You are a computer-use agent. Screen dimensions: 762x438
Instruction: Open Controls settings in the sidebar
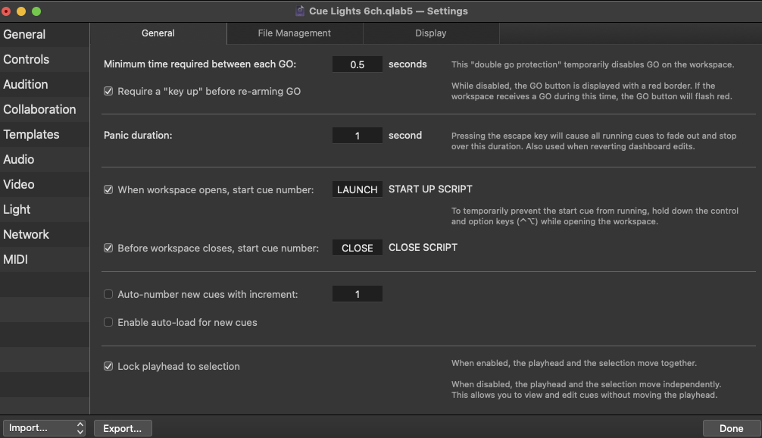[27, 59]
